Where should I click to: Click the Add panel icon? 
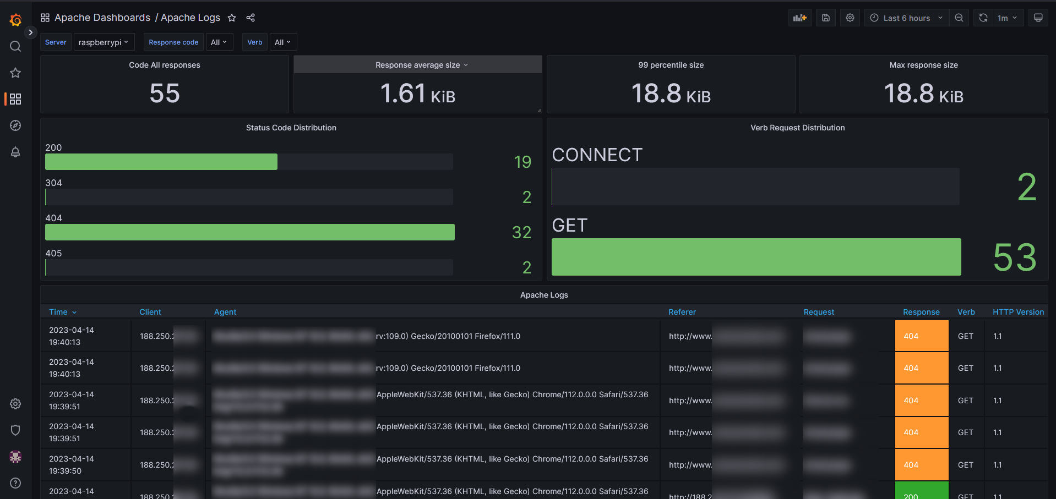coord(799,18)
